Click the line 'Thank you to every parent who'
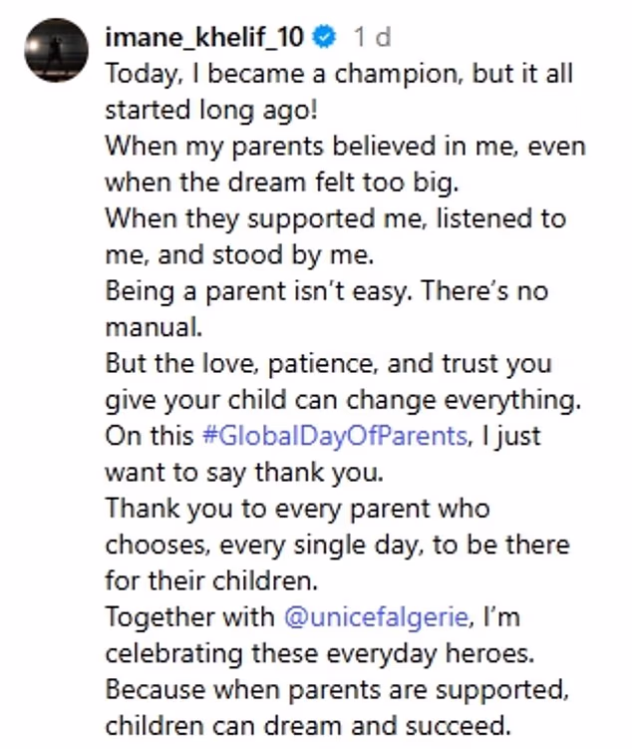The width and height of the screenshot is (632, 749). tap(297, 508)
